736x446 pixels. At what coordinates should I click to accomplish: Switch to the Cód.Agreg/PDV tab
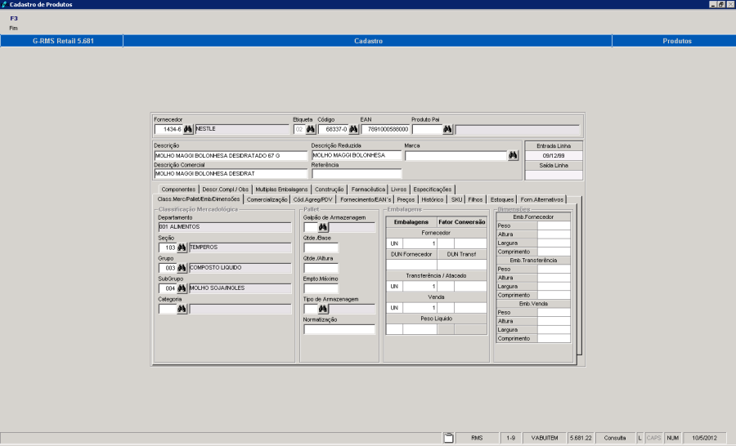click(313, 200)
